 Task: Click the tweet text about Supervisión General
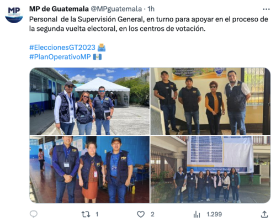coord(148,24)
